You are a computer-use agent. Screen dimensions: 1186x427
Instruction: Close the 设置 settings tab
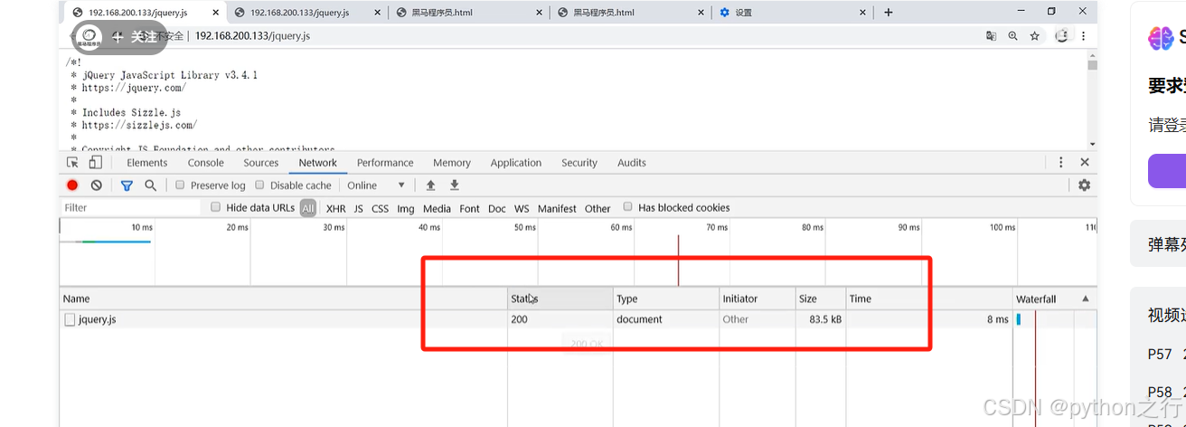point(863,13)
